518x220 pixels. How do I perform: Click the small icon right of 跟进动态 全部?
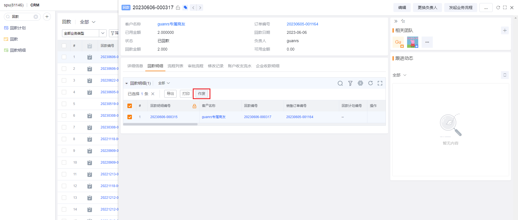coord(505,75)
